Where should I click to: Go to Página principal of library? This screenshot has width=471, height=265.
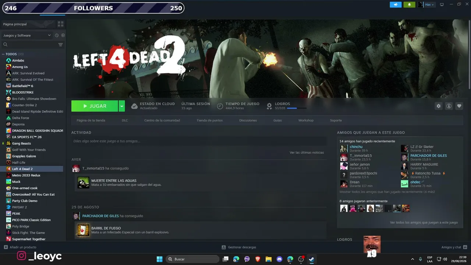[x=15, y=24]
